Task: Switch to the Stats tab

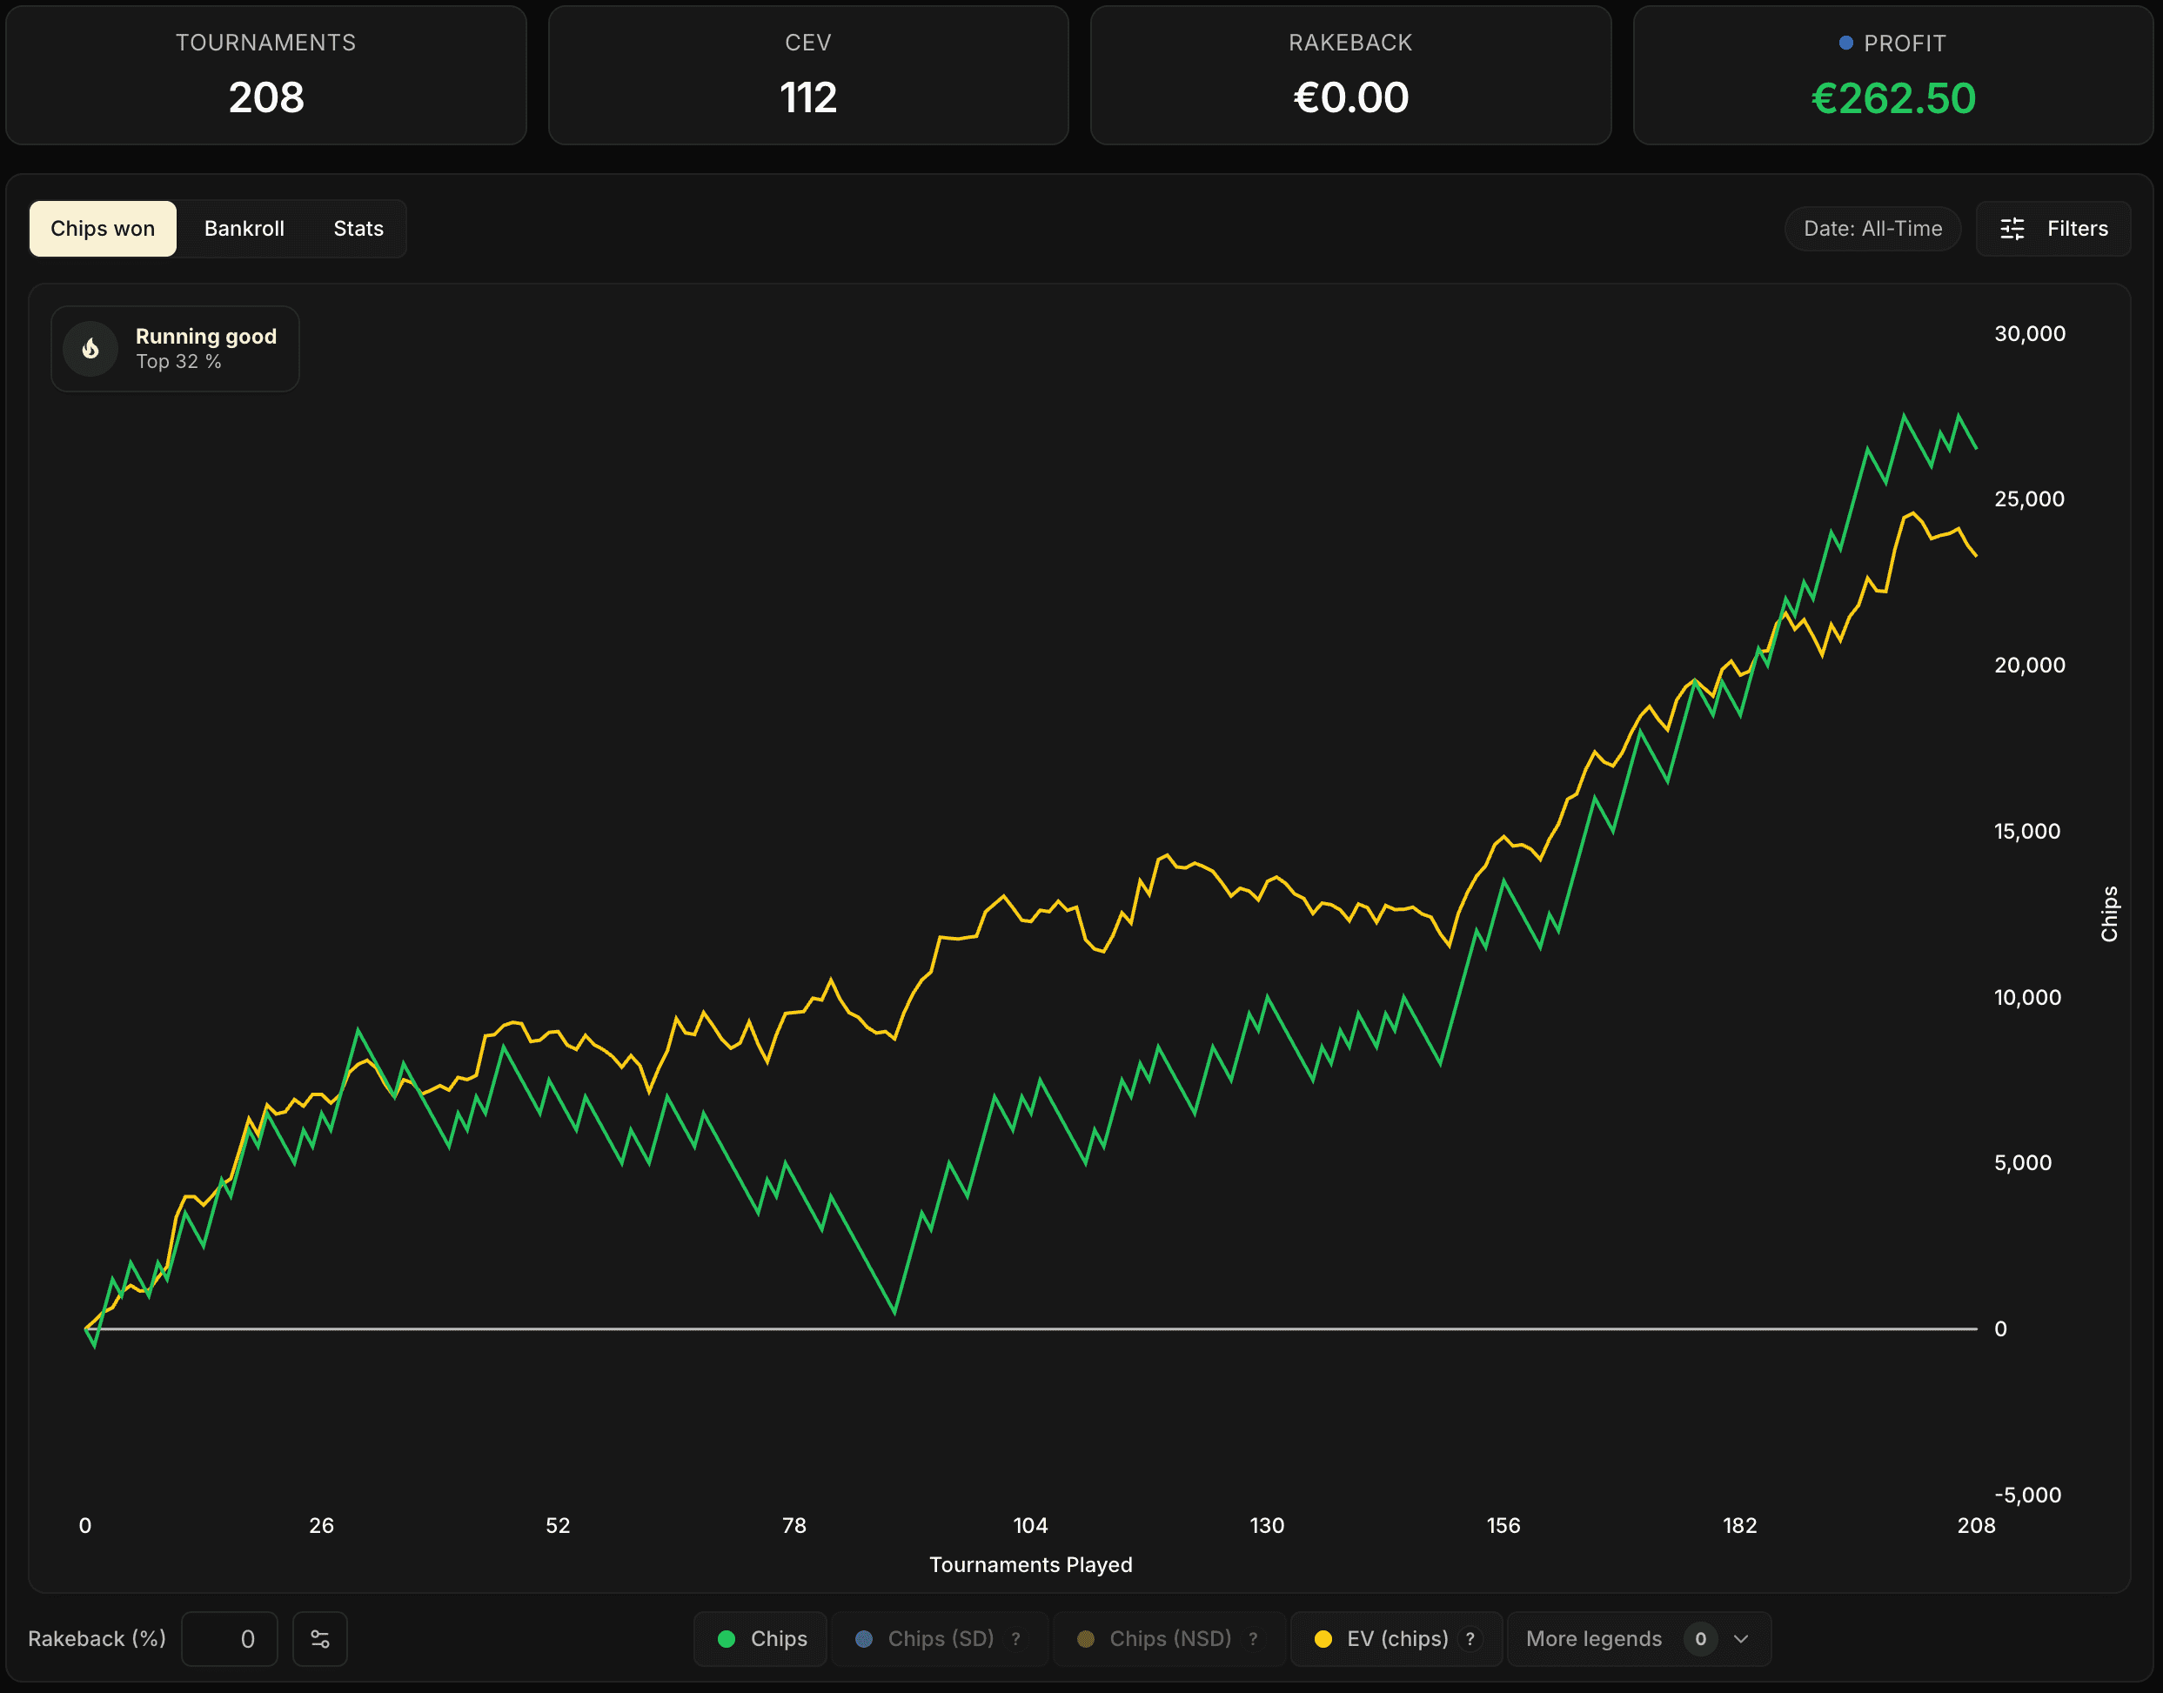Action: [x=358, y=229]
